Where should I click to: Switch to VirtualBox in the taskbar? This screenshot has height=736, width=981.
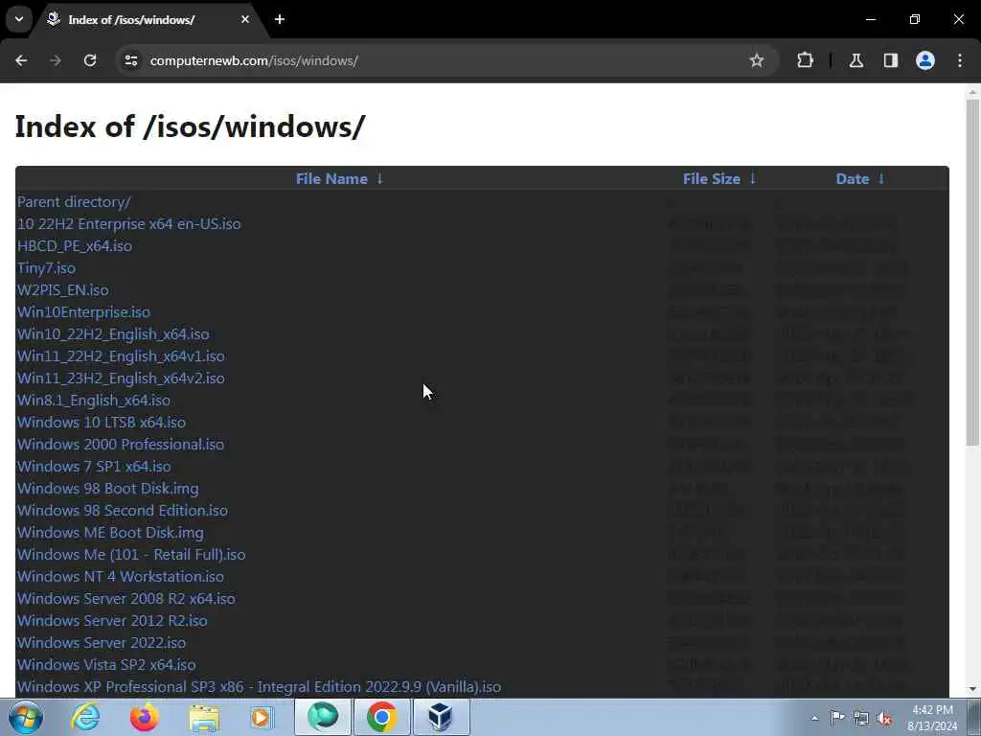(x=441, y=717)
